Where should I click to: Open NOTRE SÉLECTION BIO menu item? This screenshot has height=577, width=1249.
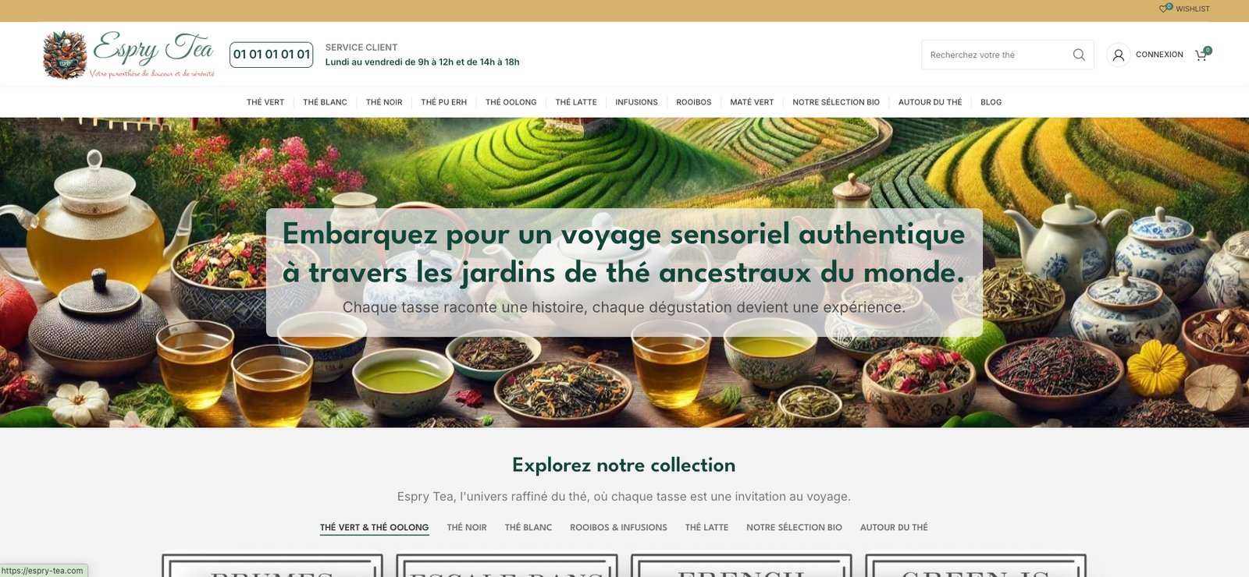tap(836, 102)
